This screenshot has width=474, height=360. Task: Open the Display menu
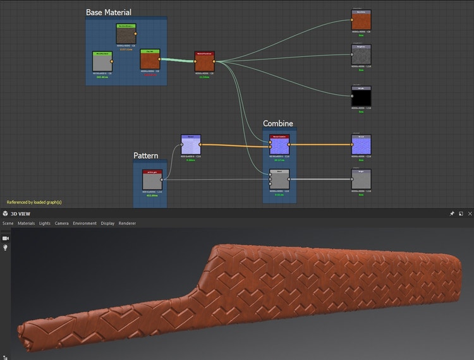[x=107, y=223]
